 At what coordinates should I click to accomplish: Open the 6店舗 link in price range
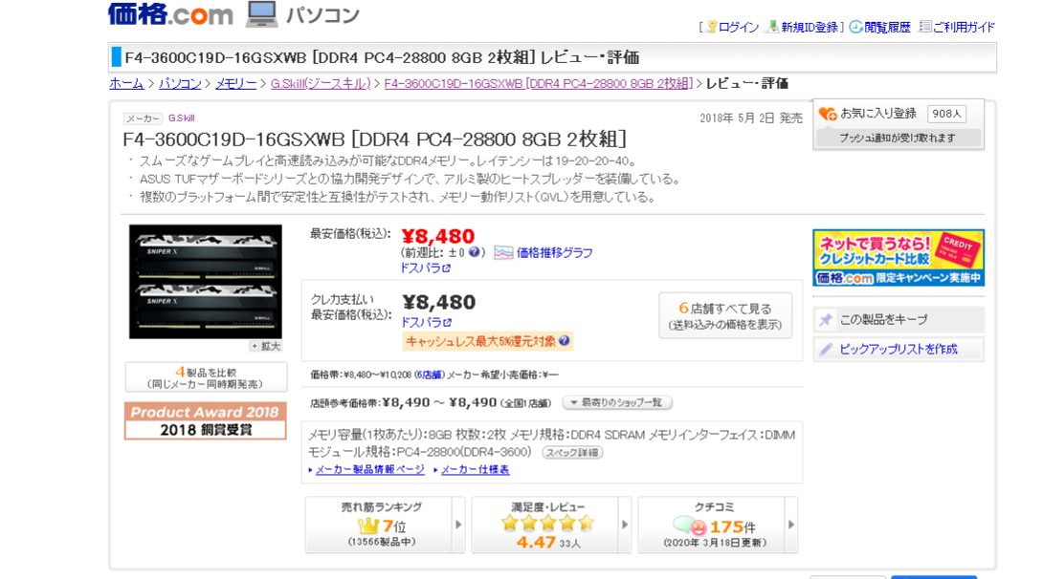[x=429, y=375]
